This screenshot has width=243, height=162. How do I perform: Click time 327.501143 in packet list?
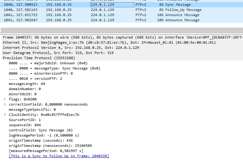(27, 10)
